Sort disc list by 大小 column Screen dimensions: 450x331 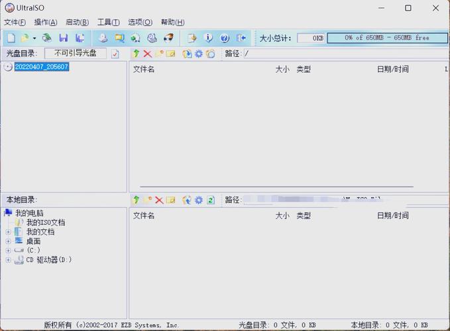(x=282, y=69)
